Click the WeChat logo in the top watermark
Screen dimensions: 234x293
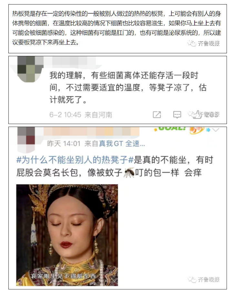pos(192,43)
